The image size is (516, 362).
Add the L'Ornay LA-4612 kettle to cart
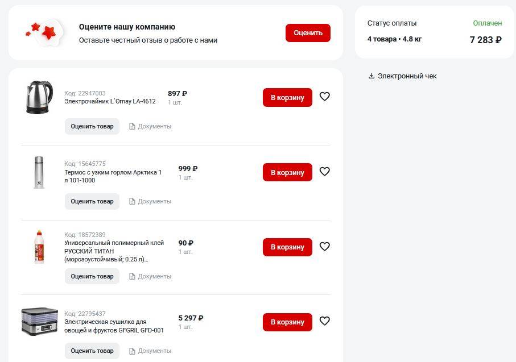[x=287, y=97]
